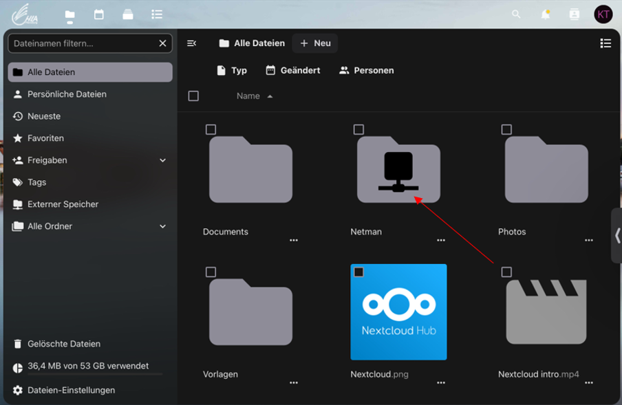Open actions menu for Nextcloud.png
Image resolution: width=622 pixels, height=405 pixels.
tap(441, 383)
